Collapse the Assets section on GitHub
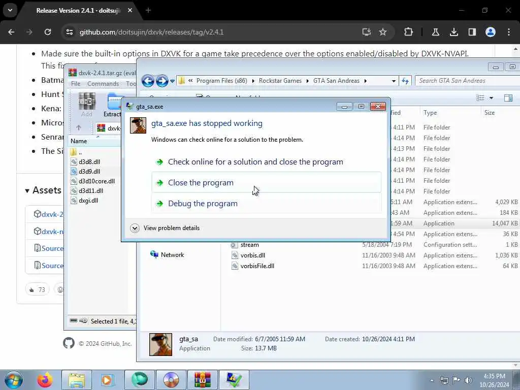The image size is (520, 390). 43,190
